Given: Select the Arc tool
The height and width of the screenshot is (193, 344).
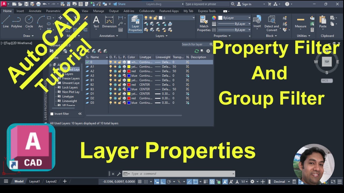Looking at the screenshot, I should [41, 21].
